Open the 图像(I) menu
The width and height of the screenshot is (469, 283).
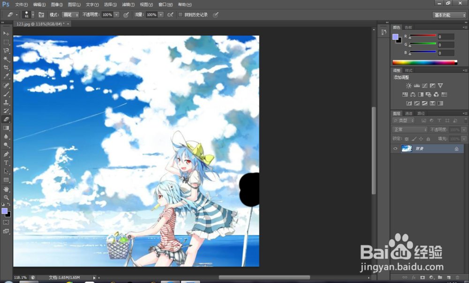(x=57, y=5)
